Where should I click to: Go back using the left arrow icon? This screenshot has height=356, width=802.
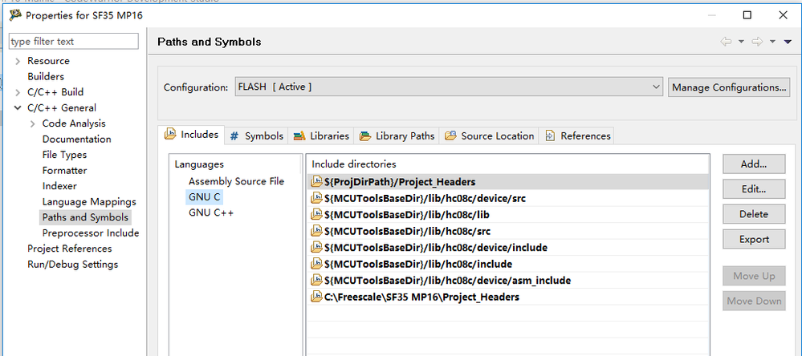pos(726,42)
